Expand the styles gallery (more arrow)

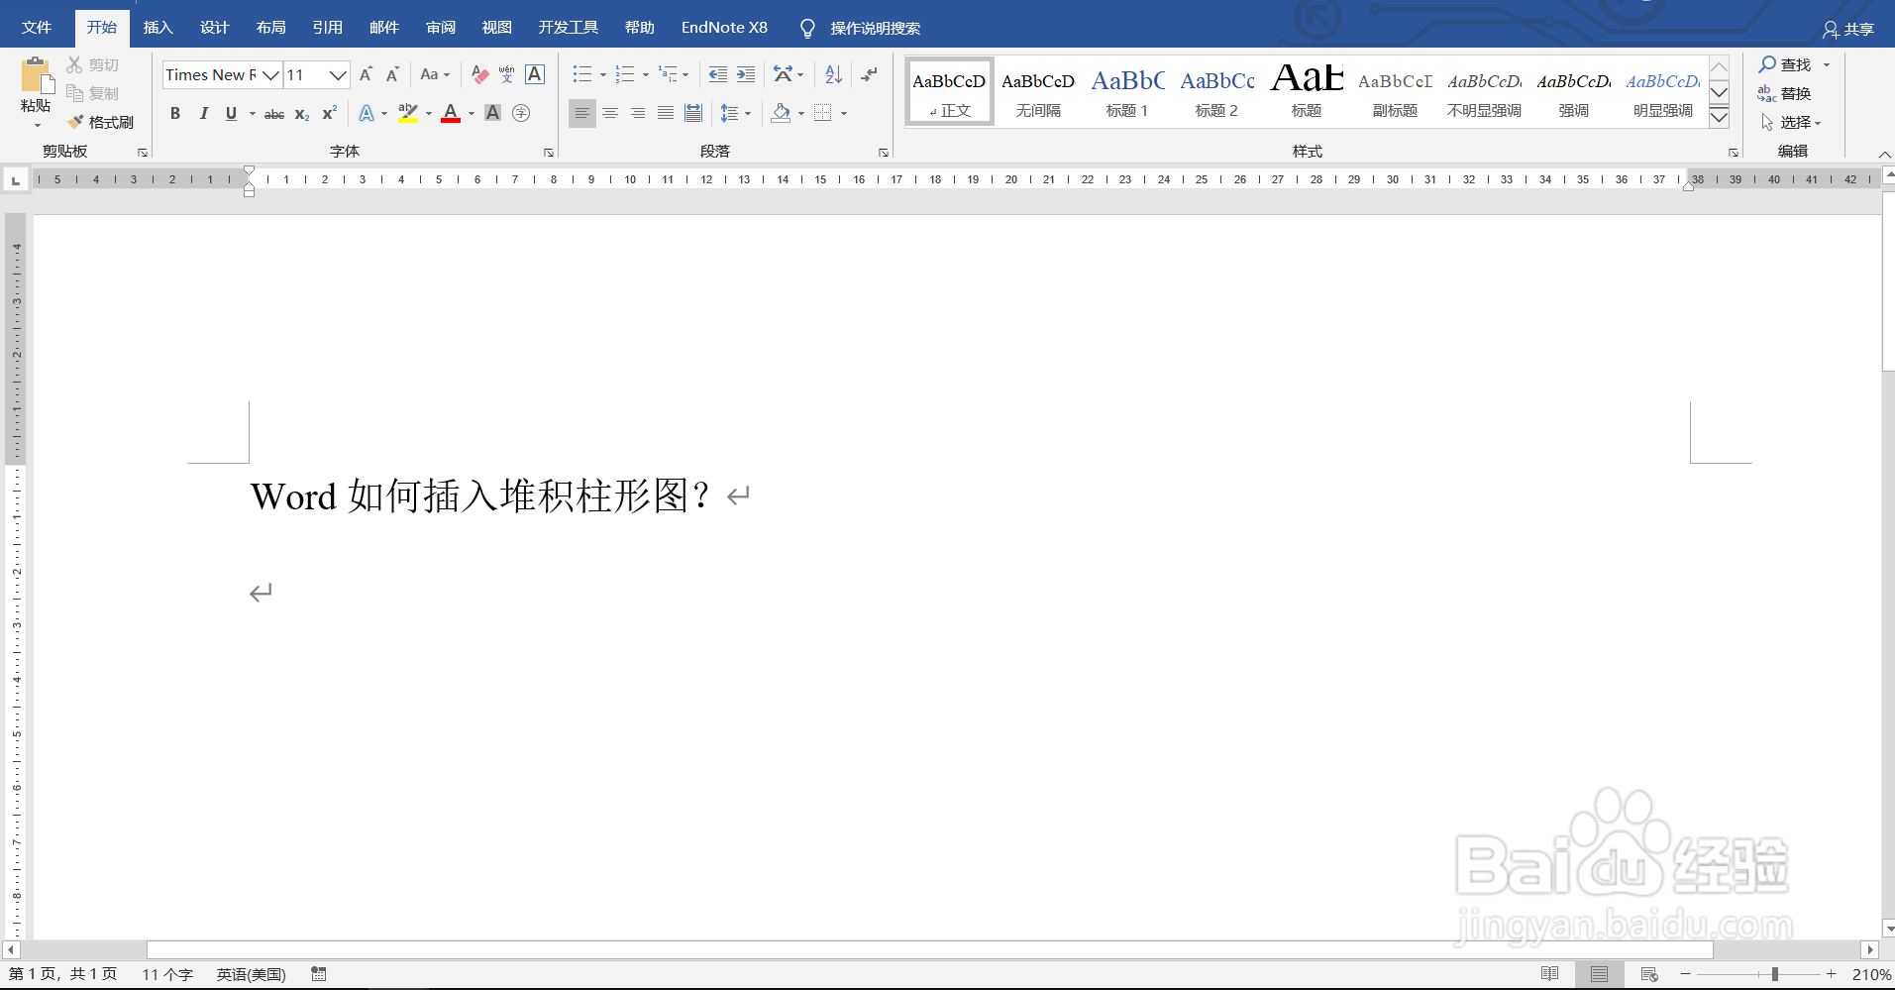[1720, 117]
